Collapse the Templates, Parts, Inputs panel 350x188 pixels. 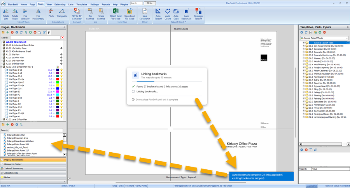click(x=348, y=27)
